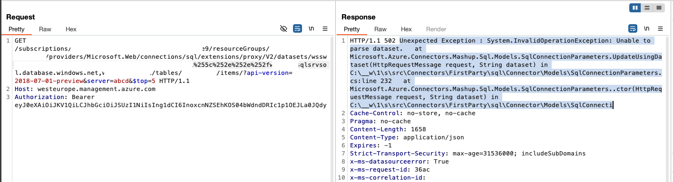The image size is (673, 182).
Task: Switch to side-by-side split layout view
Action: [635, 8]
